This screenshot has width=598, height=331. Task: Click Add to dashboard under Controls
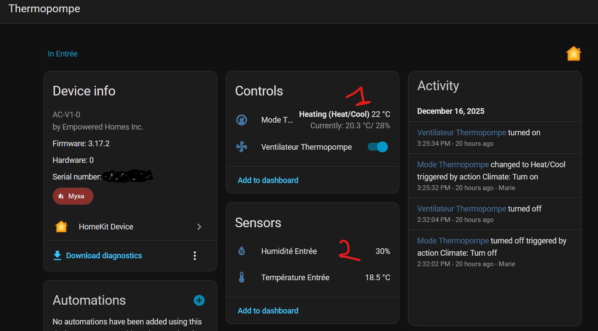(x=268, y=180)
